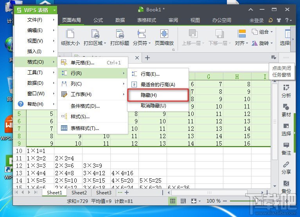Click the vertical scrollbar down arrow
Viewport: 300px width, 217px height.
[275, 186]
